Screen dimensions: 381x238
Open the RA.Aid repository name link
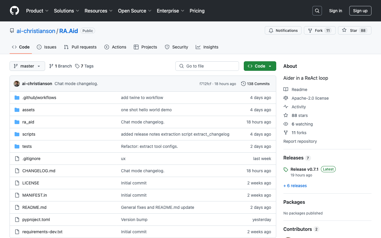(69, 31)
